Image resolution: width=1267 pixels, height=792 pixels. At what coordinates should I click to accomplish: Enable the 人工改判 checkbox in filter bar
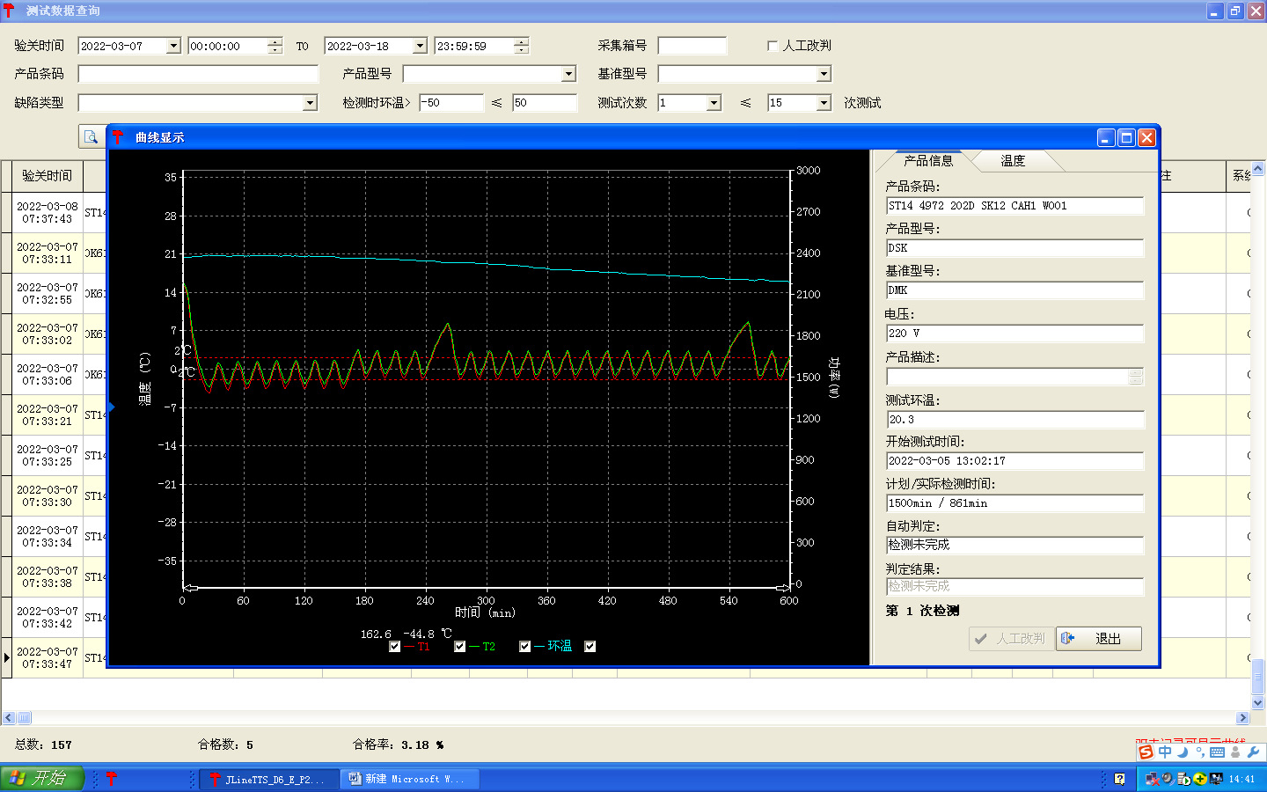[773, 46]
